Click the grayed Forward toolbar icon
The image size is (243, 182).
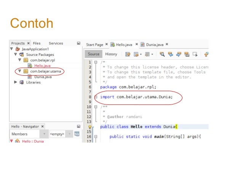(x=147, y=54)
